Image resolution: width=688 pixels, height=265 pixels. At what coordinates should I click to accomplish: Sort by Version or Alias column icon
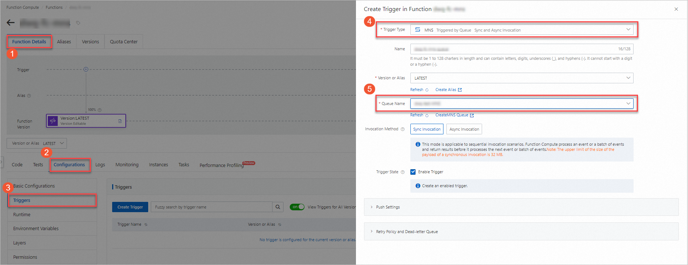(x=280, y=225)
